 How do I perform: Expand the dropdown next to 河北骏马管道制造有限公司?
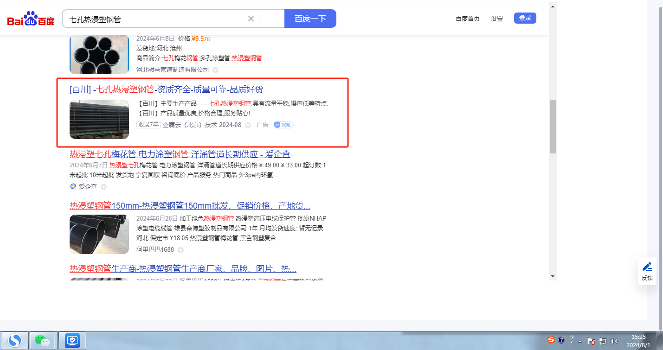(215, 70)
